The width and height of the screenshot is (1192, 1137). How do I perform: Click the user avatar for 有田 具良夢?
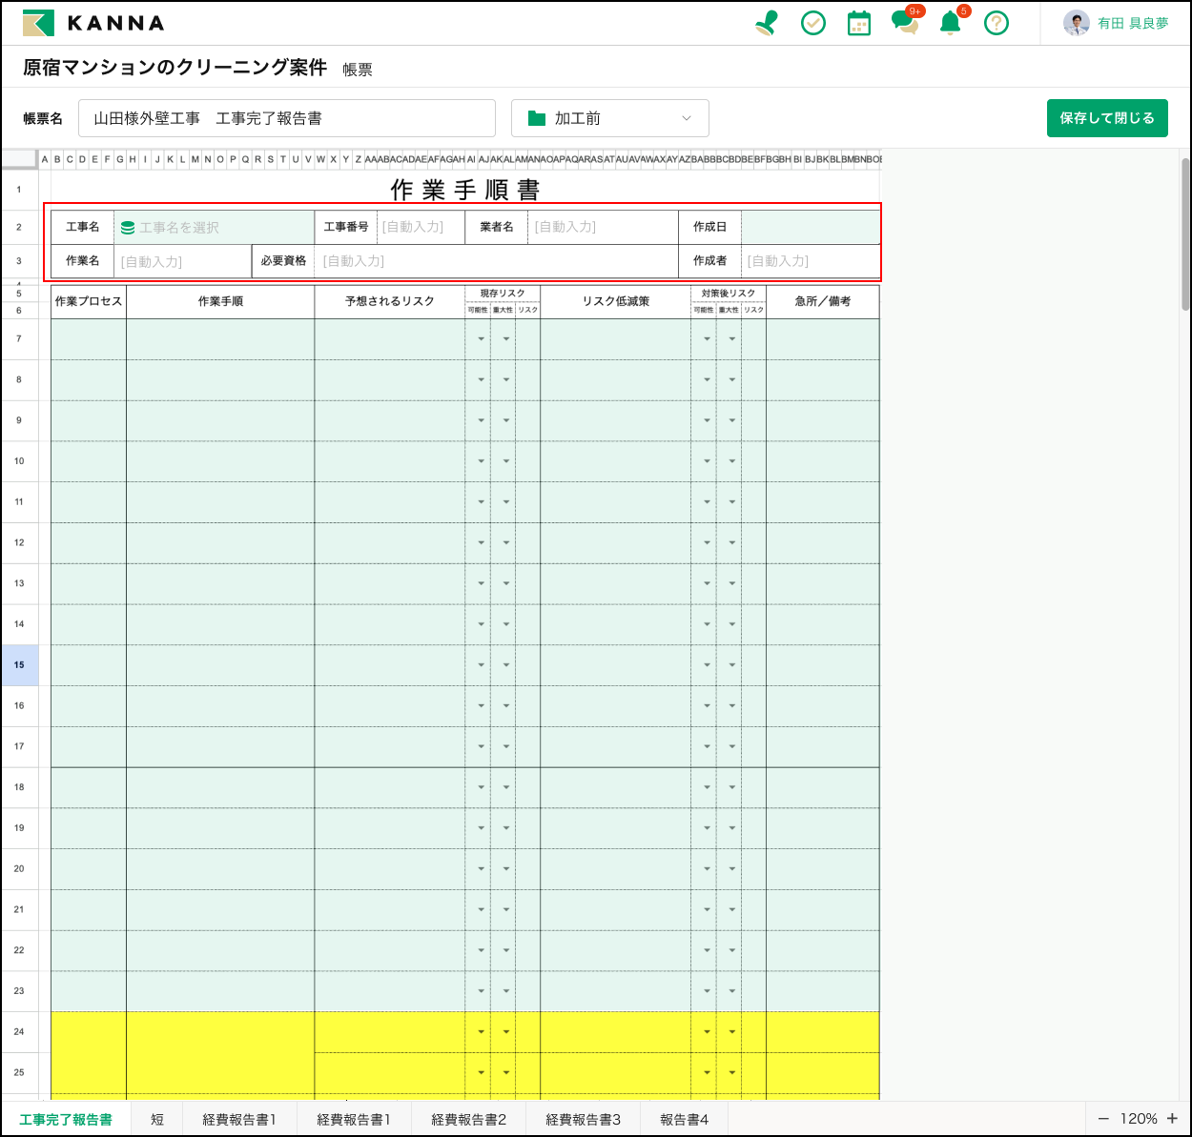[x=1077, y=23]
